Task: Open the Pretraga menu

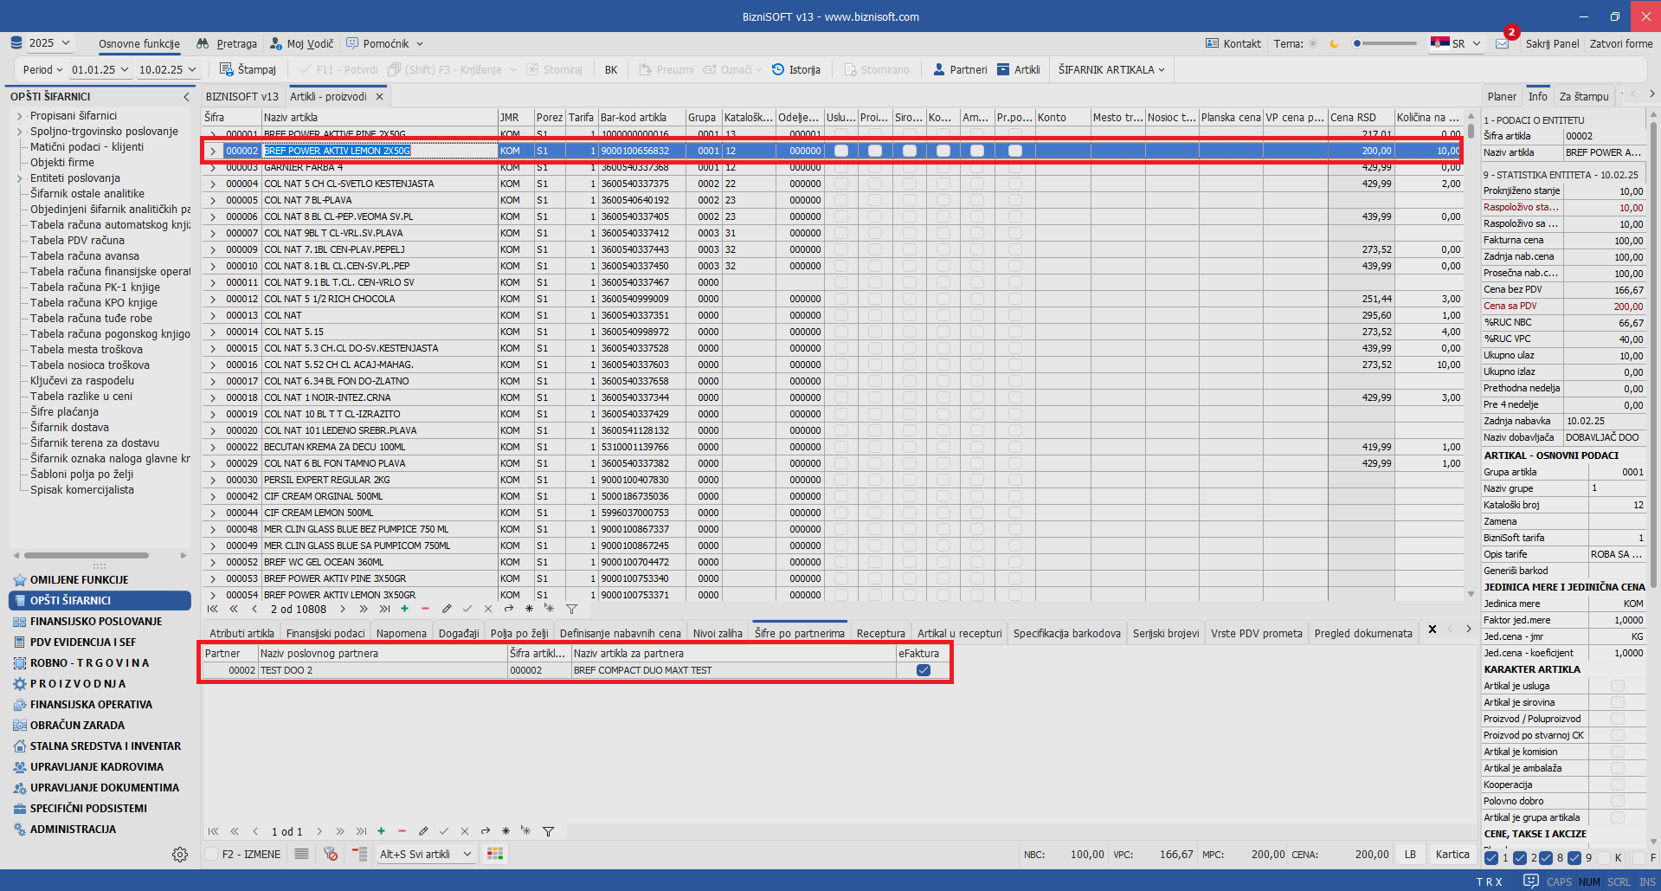Action: [227, 44]
